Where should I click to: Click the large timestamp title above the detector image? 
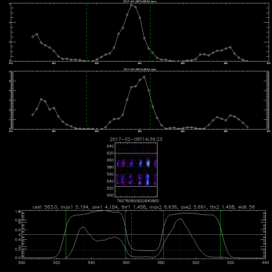(x=136, y=139)
